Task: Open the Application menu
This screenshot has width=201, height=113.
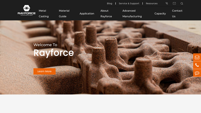Action: tap(87, 14)
